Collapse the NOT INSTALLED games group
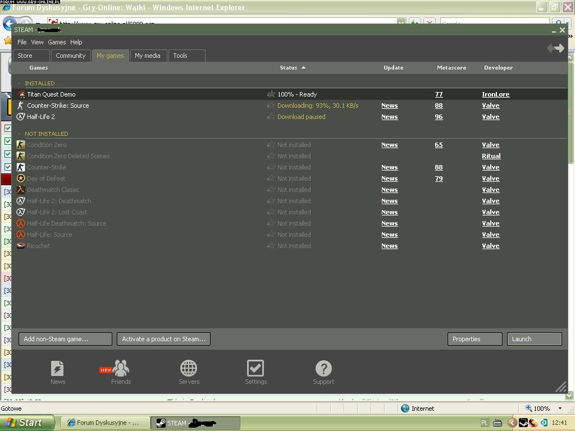This screenshot has width=575, height=431. point(20,134)
